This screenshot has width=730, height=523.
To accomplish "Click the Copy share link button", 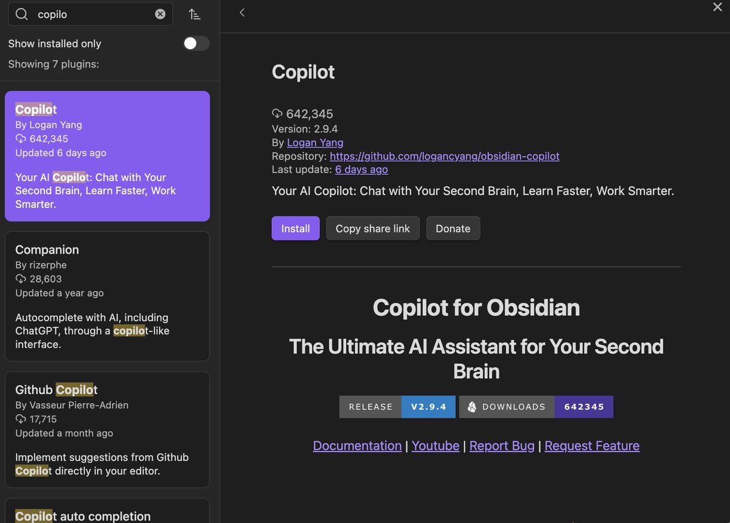I will click(x=373, y=228).
